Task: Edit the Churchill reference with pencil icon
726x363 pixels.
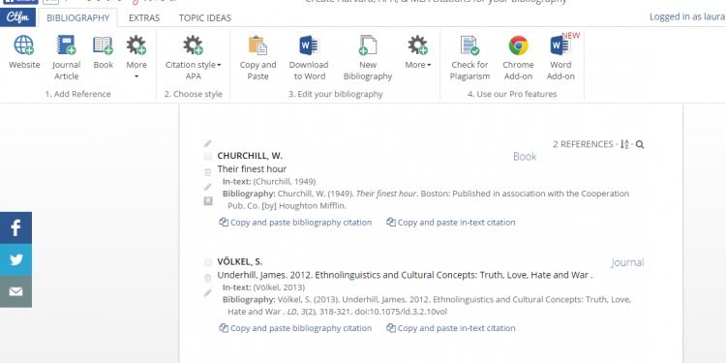Action: click(x=208, y=187)
